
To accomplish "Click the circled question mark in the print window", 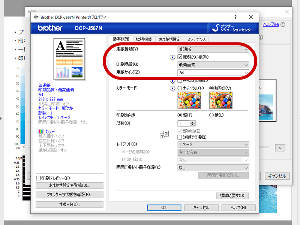I will tap(283, 25).
